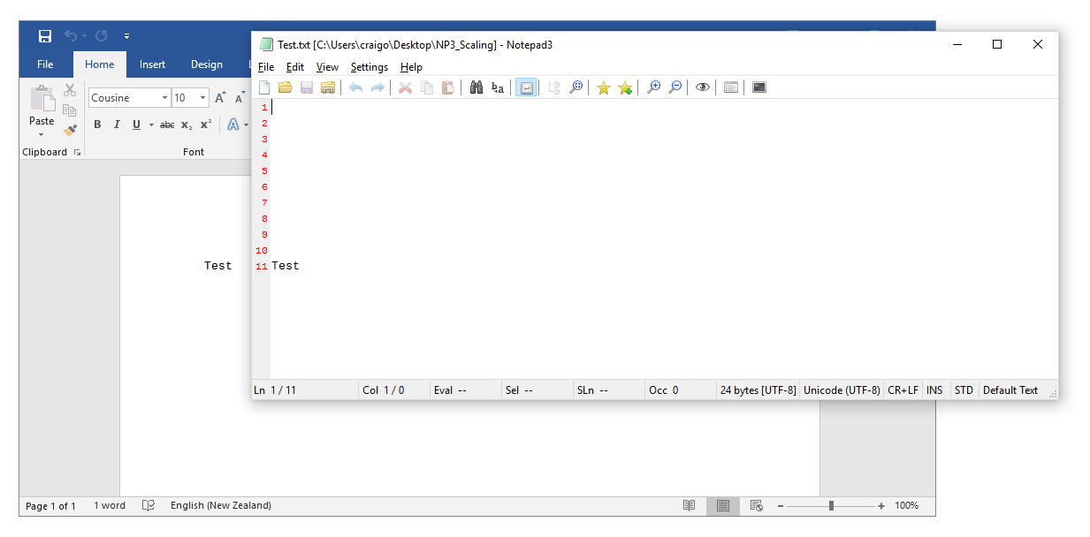Open the Undo history dropdown in Word
The image size is (1090, 537).
[x=85, y=36]
